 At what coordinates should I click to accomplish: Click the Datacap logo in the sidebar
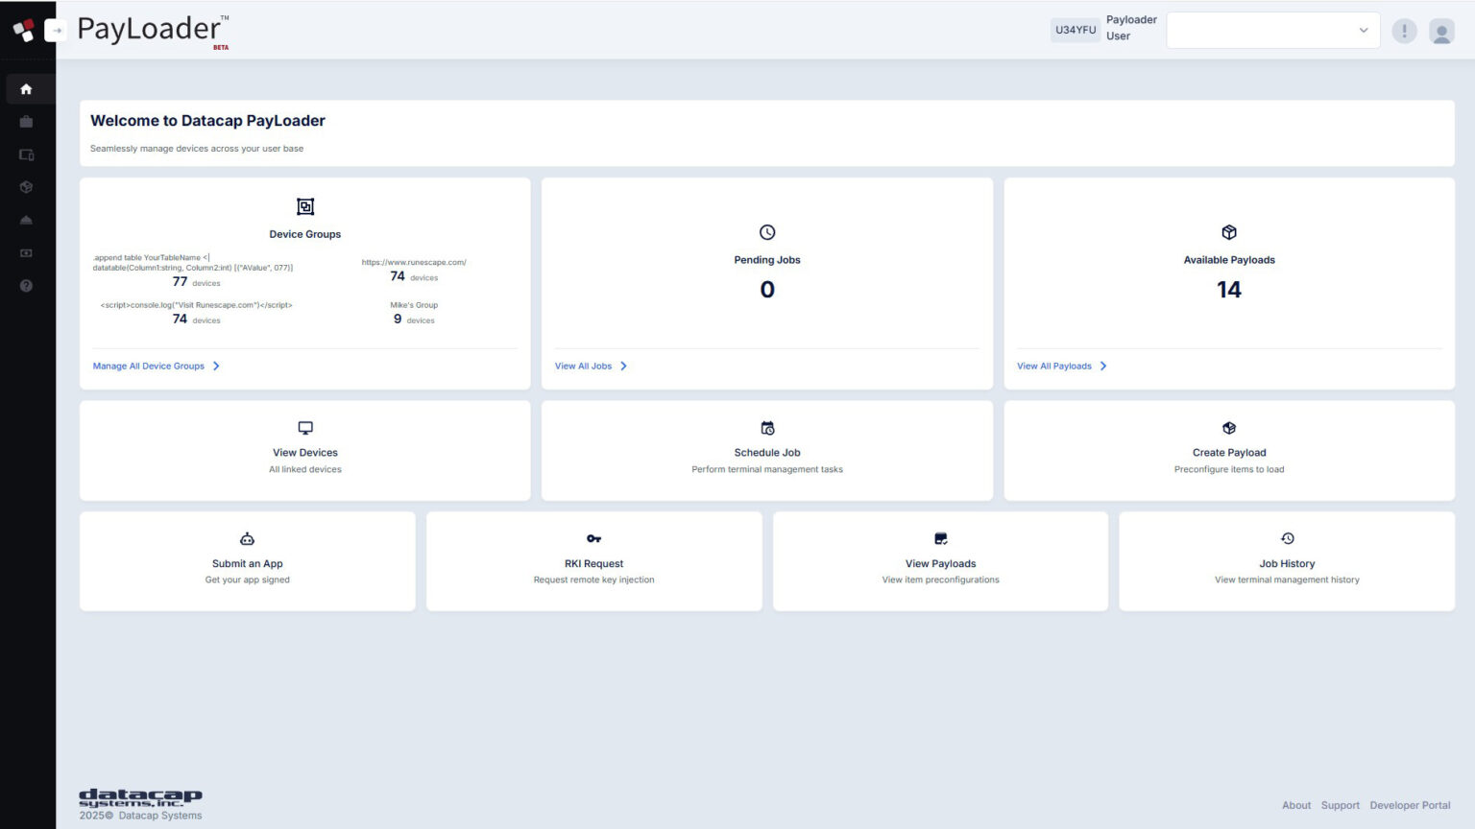click(x=23, y=30)
